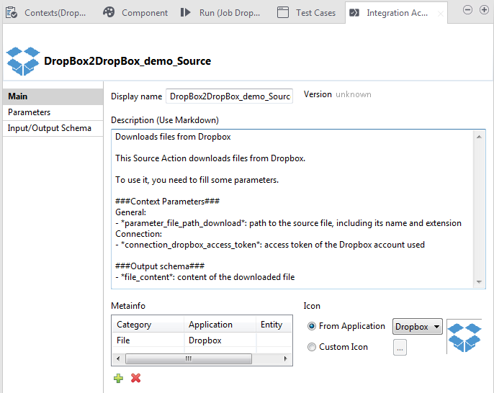
Task: Click the minimize view minus icon
Action: pos(467,10)
